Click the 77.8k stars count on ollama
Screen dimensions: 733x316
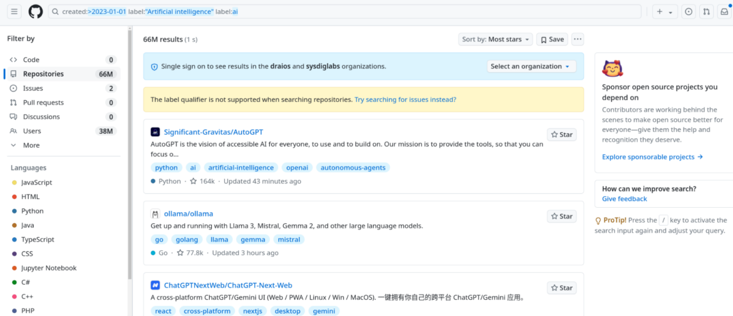190,253
